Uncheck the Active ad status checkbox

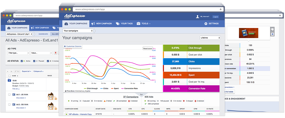point(22,61)
